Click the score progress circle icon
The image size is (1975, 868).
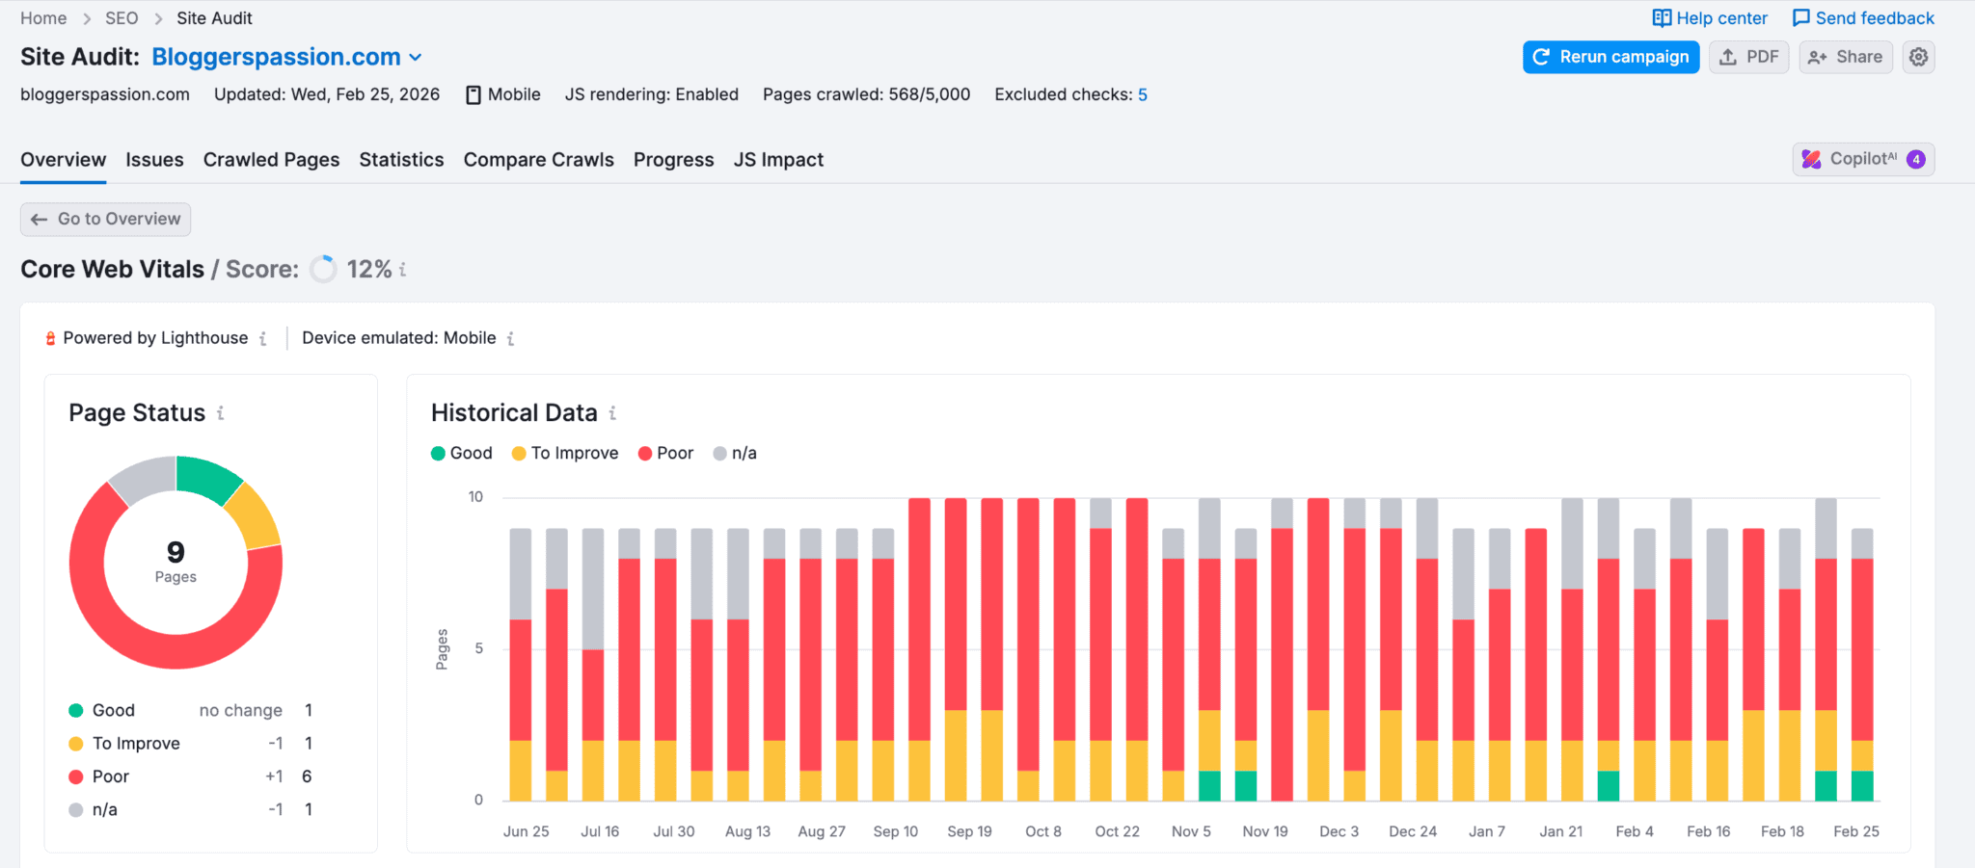[323, 269]
